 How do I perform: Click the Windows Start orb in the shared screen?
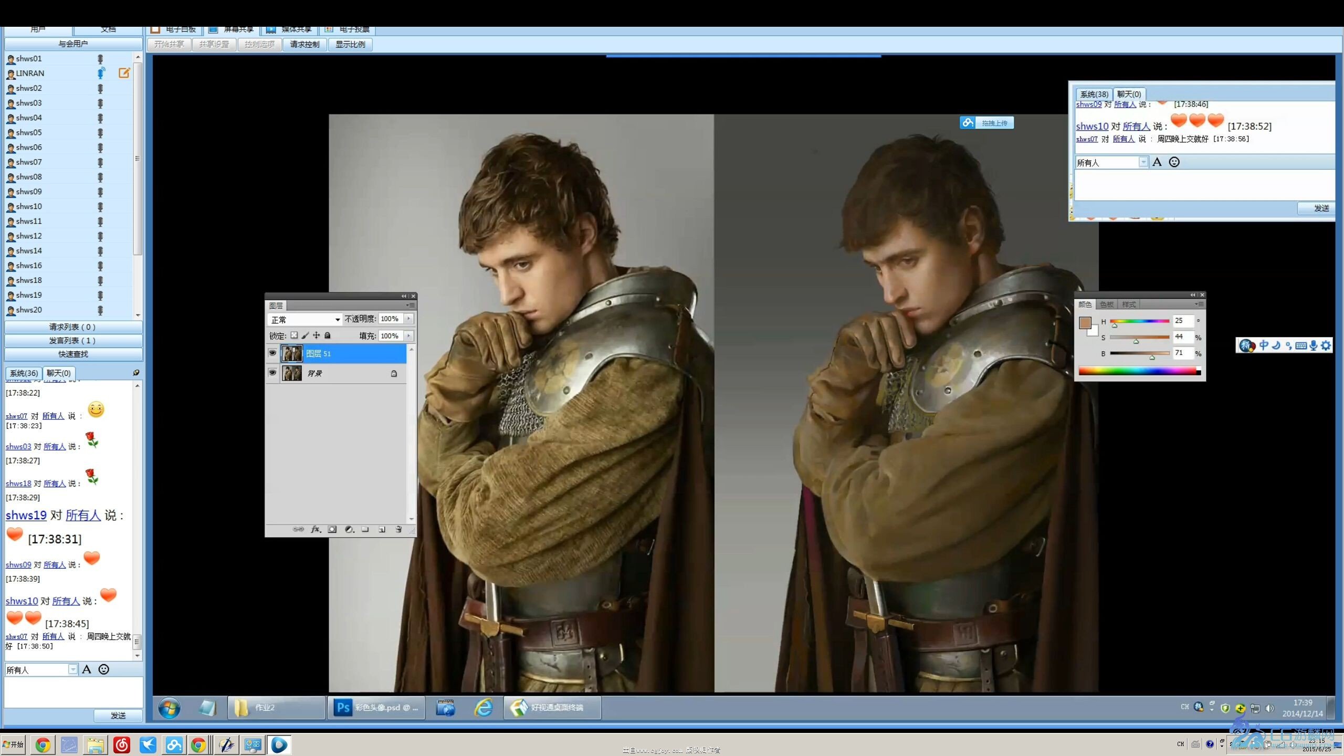[x=169, y=708]
